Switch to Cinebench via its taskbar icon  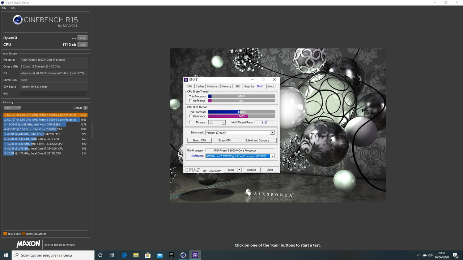(183, 255)
